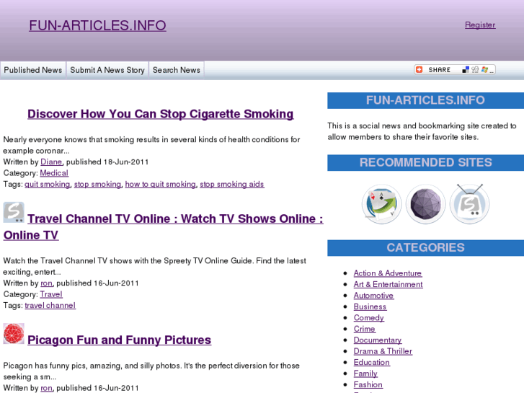
Task: Open the TV-shaped Spreety recommended site icon
Action: tap(469, 203)
